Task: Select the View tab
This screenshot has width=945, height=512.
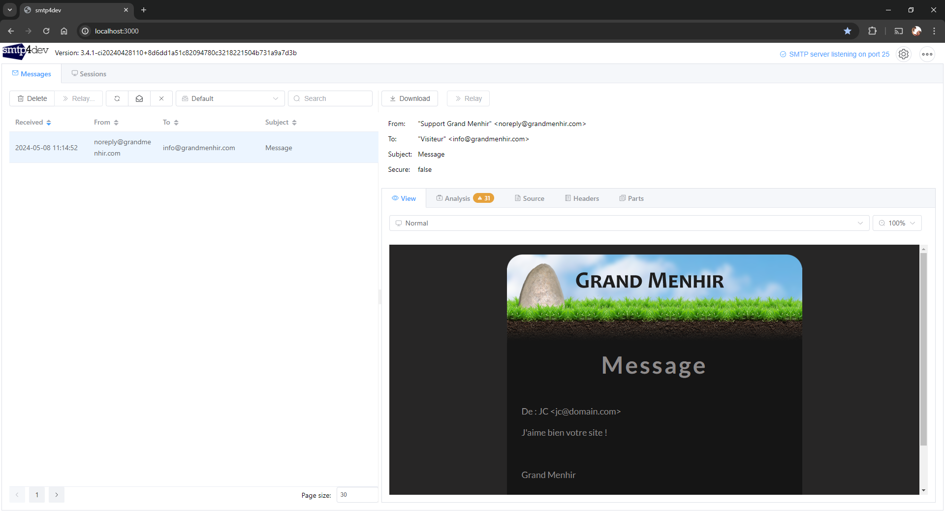Action: click(x=404, y=198)
